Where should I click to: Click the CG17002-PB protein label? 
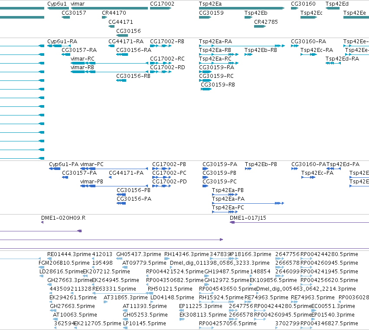pos(169,164)
